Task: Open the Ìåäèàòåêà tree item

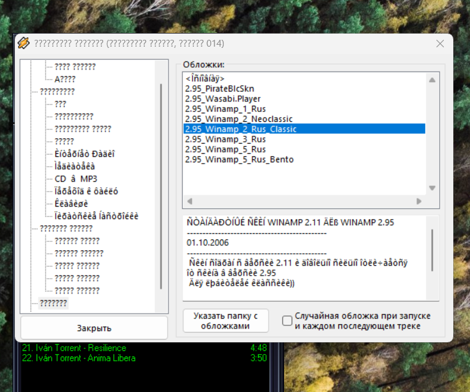Action: (75, 166)
